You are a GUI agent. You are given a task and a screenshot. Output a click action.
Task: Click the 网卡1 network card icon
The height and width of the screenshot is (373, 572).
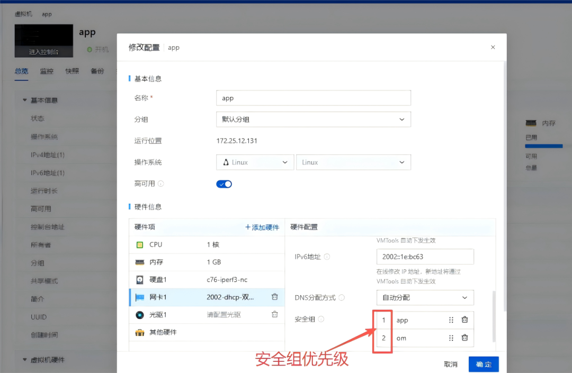[140, 297]
